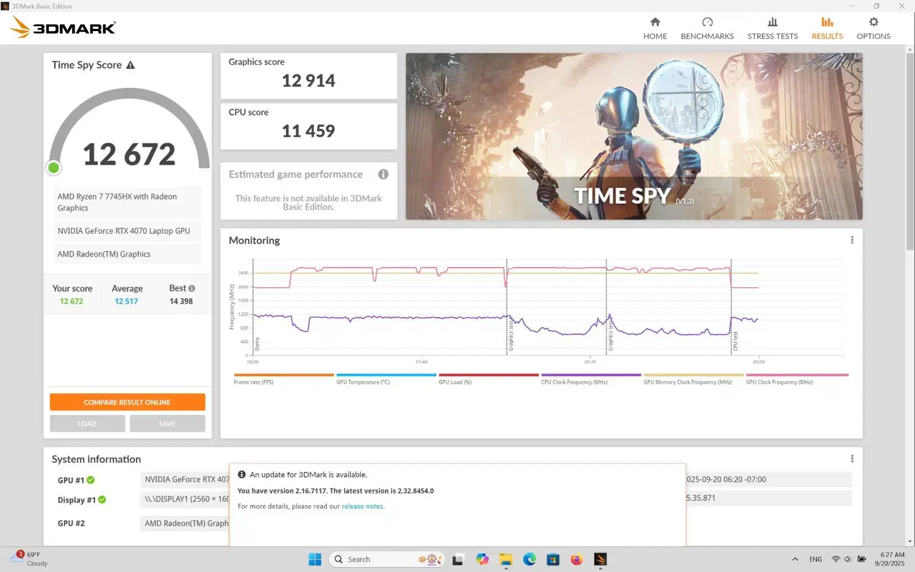The image size is (915, 572).
Task: Open the Home tab icon
Action: [655, 23]
